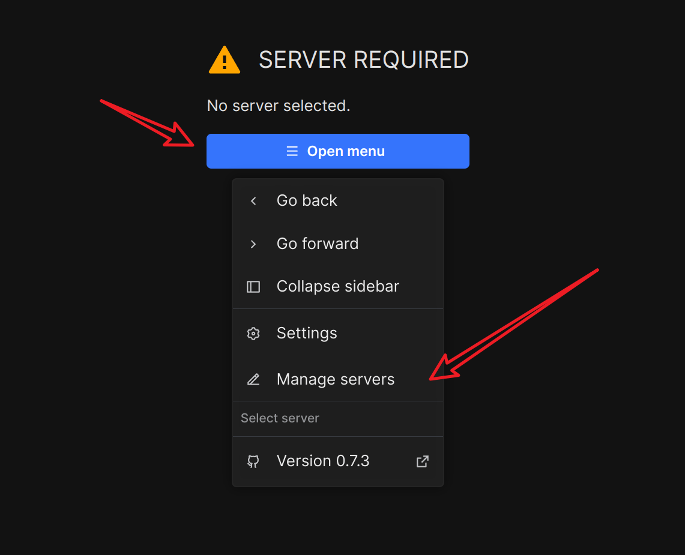Choose the Go forward menu entry
The image size is (685, 555).
317,244
